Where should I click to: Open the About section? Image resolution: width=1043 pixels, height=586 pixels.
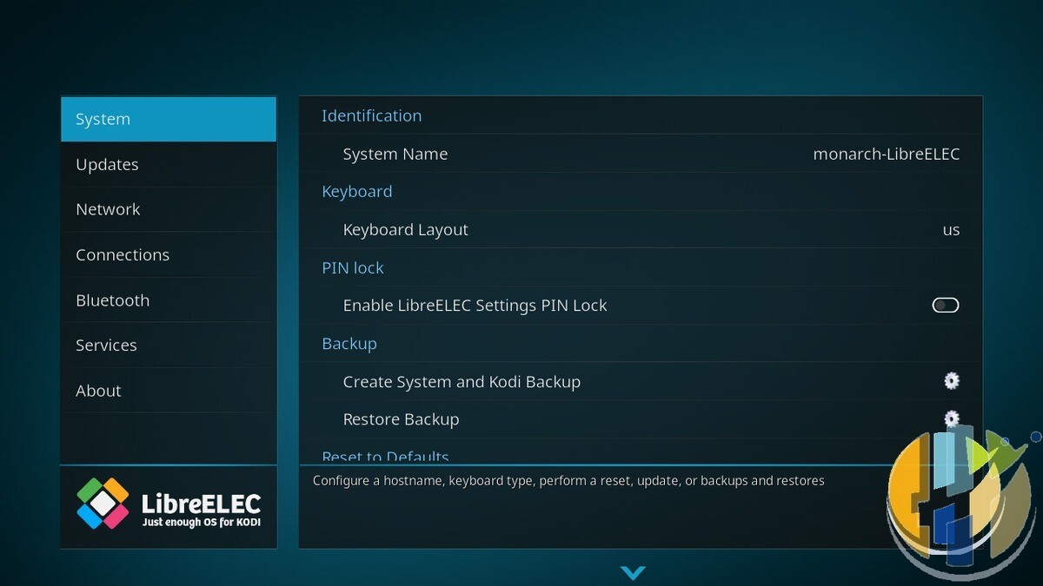pos(169,391)
